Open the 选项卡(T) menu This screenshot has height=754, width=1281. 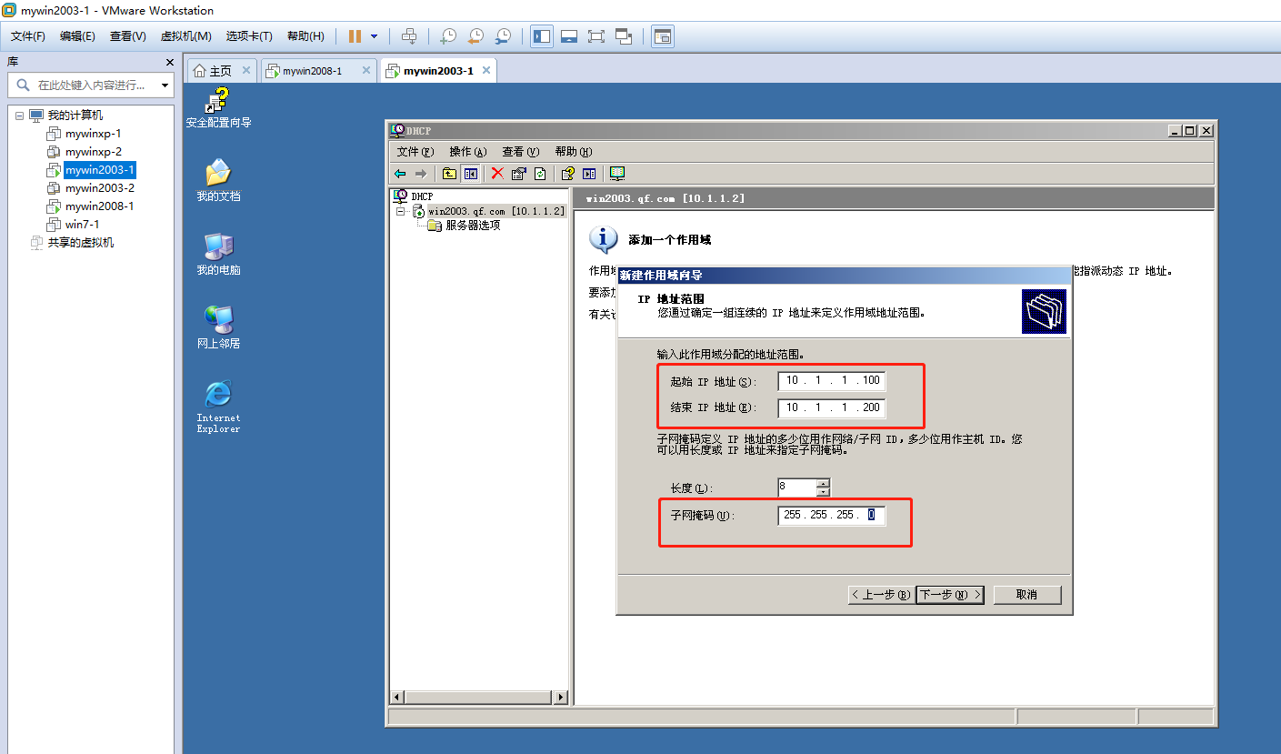249,36
